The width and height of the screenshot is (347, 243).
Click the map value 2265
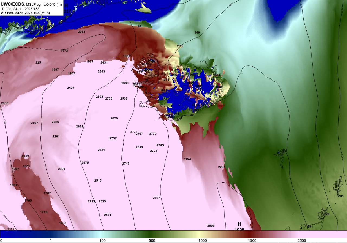[x=55, y=122]
